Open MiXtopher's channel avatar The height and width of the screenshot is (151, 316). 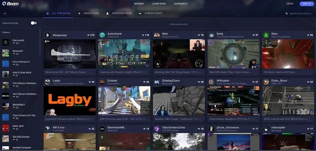pyautogui.click(x=211, y=82)
